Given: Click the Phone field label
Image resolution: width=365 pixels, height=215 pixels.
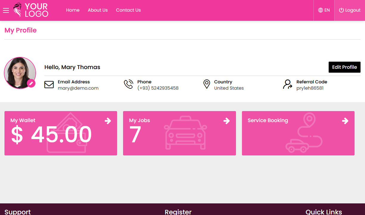Looking at the screenshot, I should (144, 82).
